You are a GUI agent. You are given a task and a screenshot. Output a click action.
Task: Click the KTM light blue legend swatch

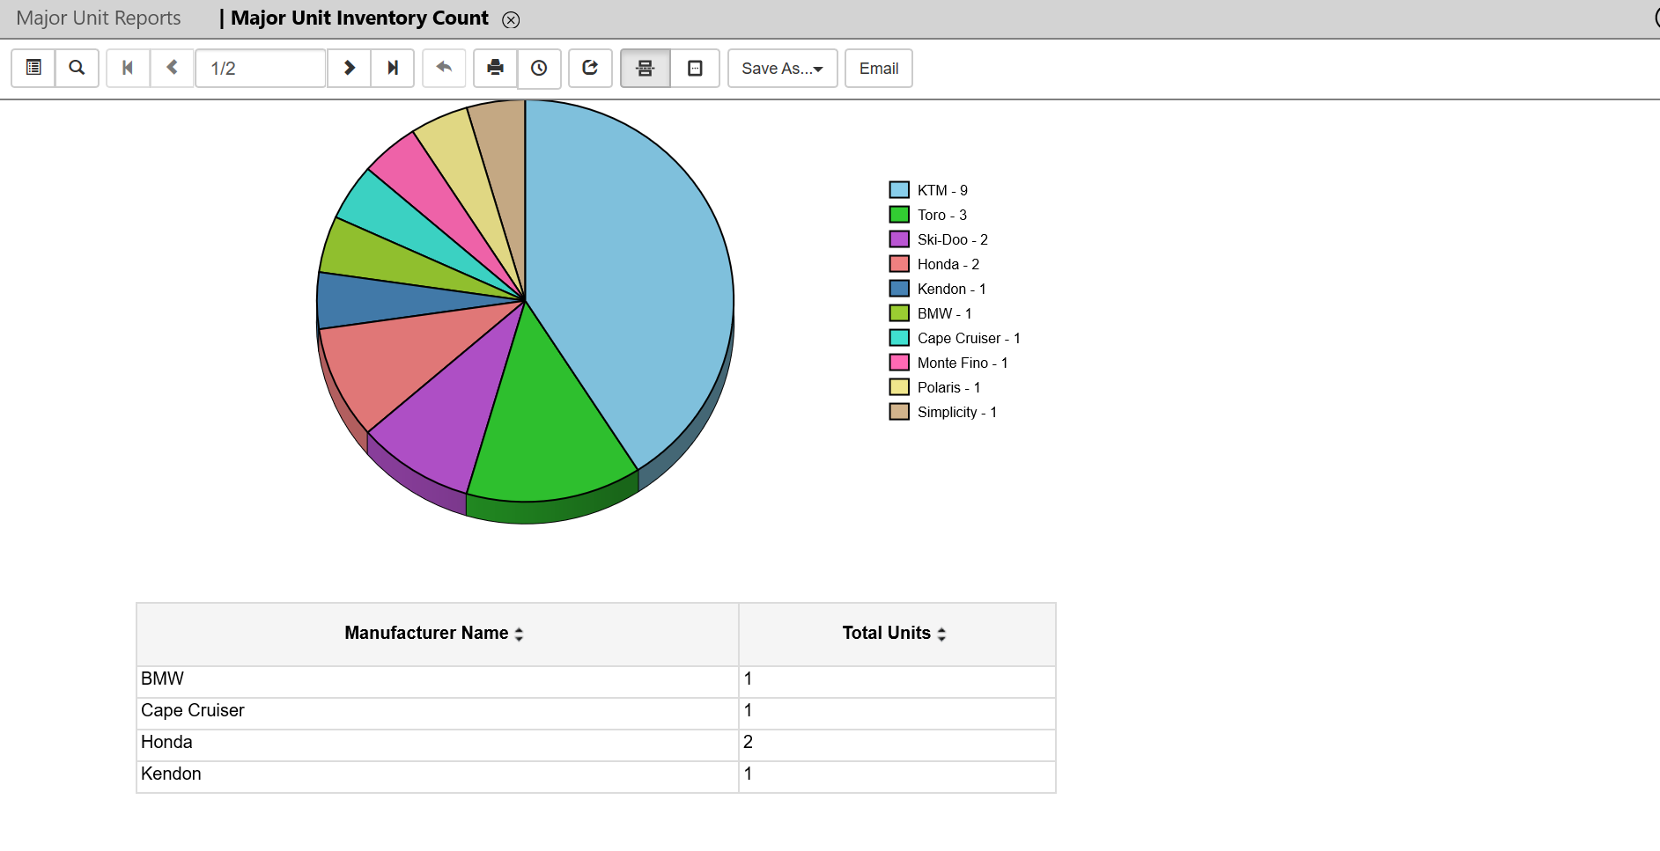(x=899, y=189)
